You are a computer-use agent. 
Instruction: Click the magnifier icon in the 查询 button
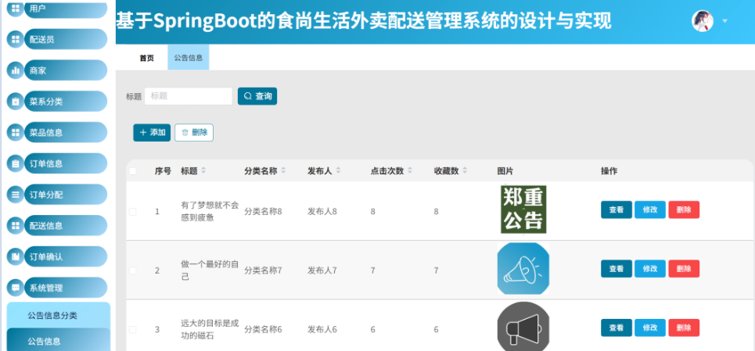pyautogui.click(x=248, y=96)
